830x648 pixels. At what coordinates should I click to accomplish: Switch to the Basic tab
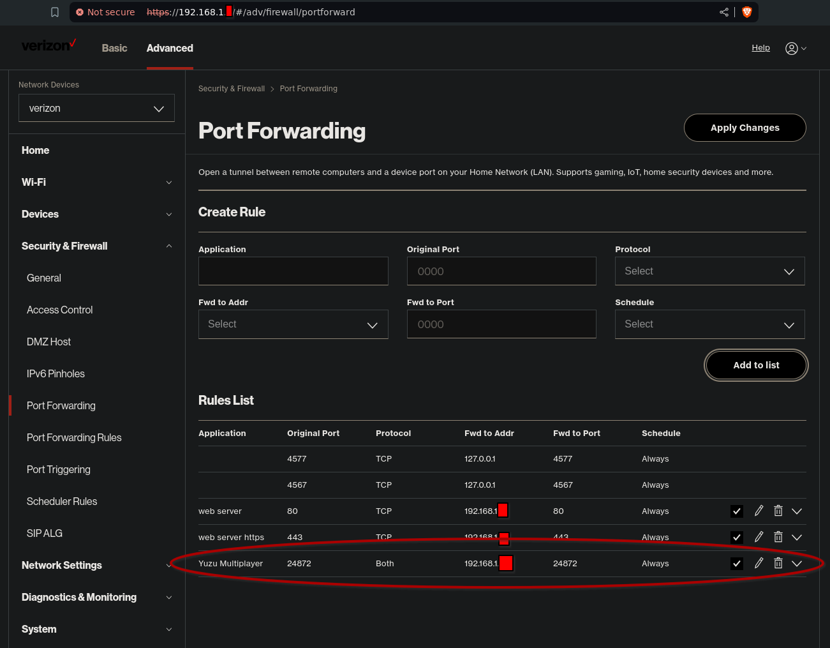(114, 48)
